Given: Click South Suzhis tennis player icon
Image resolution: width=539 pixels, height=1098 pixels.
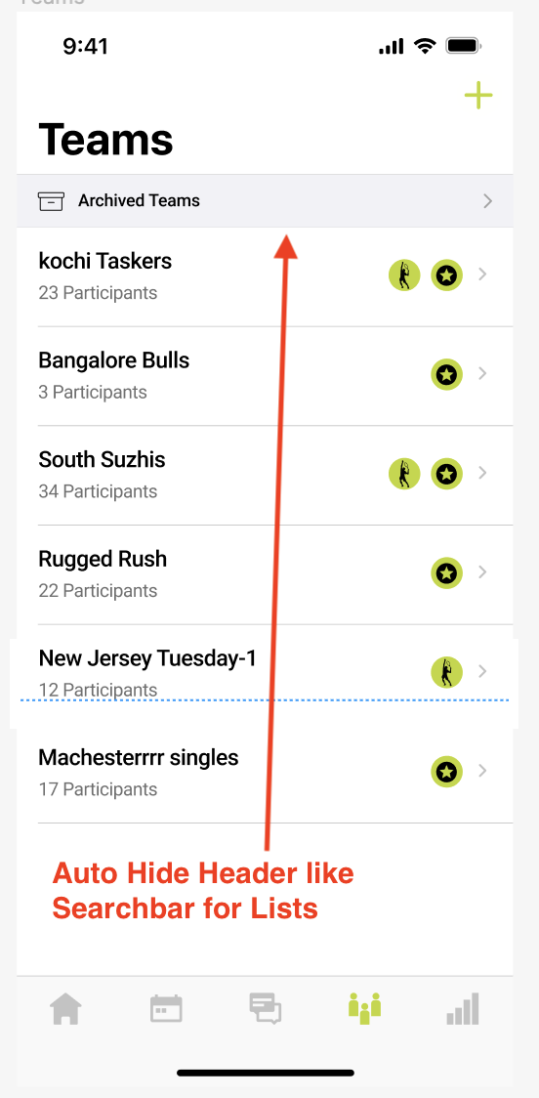Looking at the screenshot, I should pyautogui.click(x=404, y=474).
